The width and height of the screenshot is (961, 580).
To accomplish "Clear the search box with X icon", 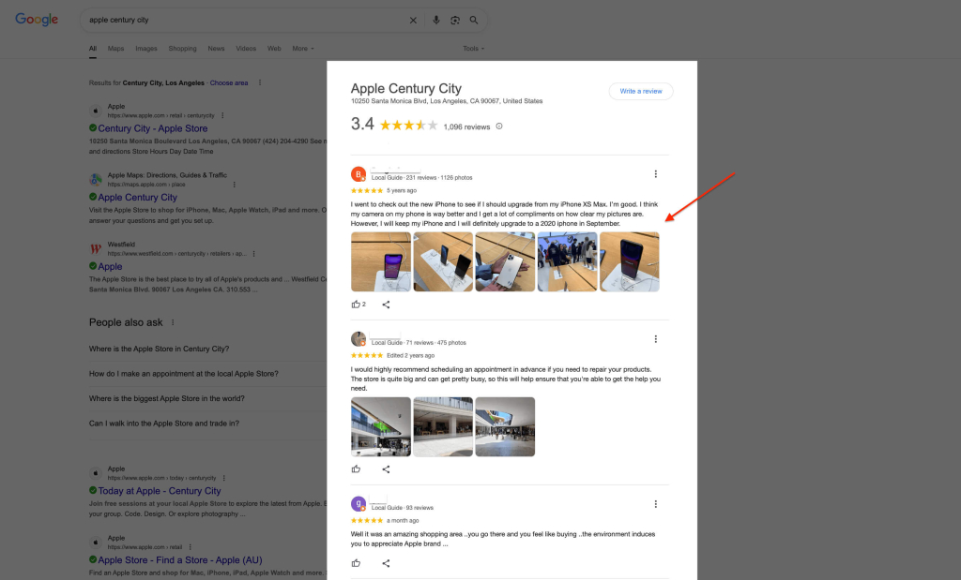I will click(413, 21).
